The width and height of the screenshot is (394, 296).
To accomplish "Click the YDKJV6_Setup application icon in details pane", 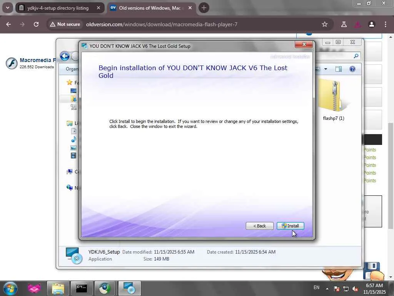I will pos(74,256).
